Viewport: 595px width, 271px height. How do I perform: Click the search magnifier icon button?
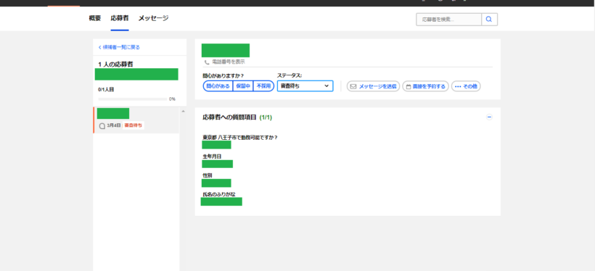[x=490, y=20]
